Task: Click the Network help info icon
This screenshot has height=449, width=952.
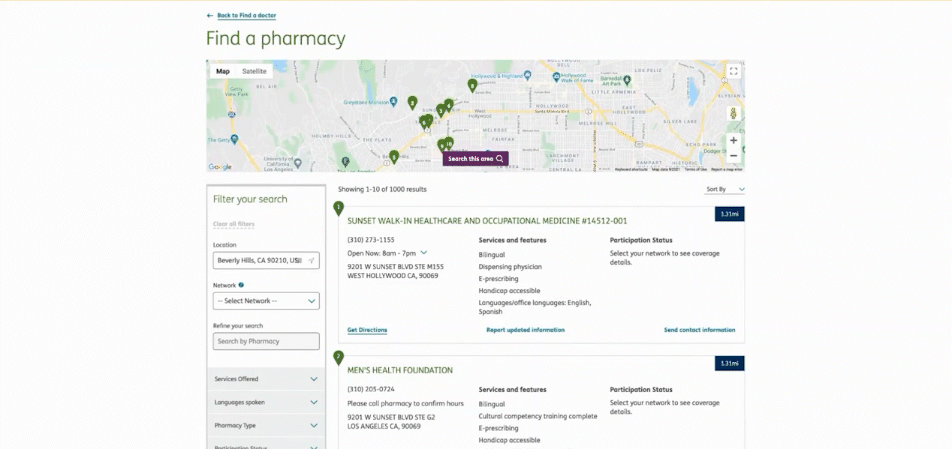Action: 241,286
